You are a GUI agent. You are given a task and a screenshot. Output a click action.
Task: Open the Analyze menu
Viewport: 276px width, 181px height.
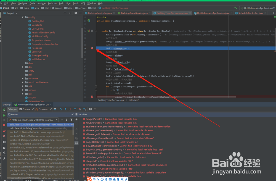point(42,3)
